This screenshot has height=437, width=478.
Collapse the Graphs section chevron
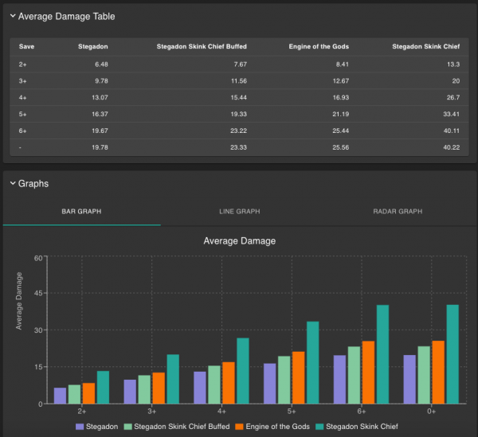pos(13,184)
